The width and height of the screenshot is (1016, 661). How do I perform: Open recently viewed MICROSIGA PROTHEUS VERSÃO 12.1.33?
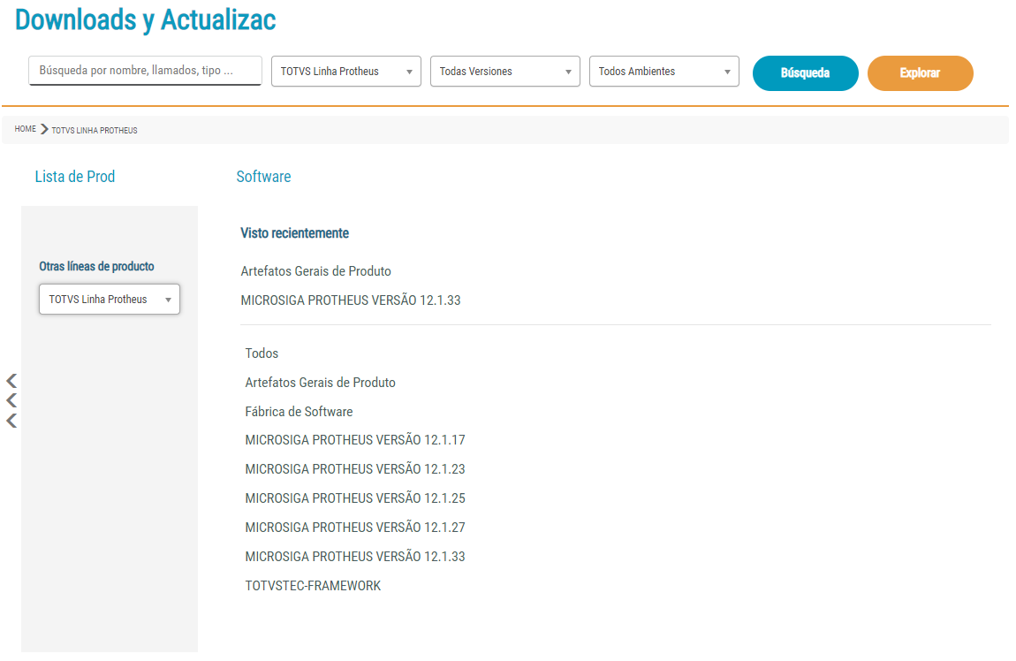click(351, 300)
